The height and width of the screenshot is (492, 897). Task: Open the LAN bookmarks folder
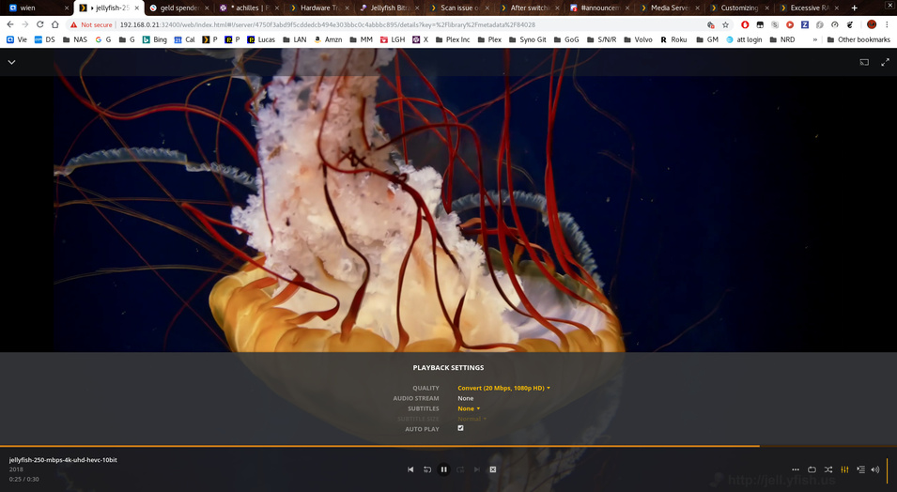coord(295,39)
